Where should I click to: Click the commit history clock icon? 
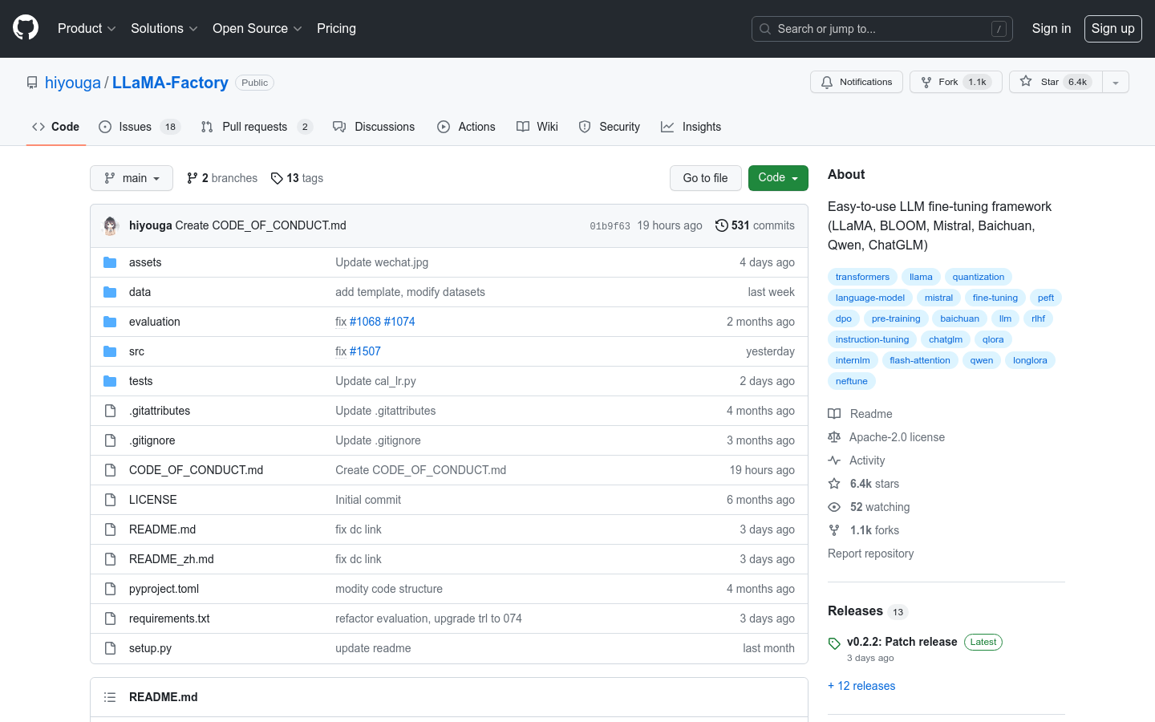pos(722,225)
